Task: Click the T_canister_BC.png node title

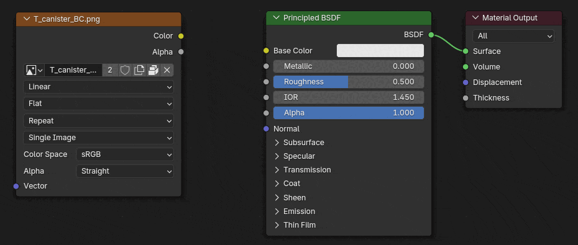Action: click(x=67, y=19)
